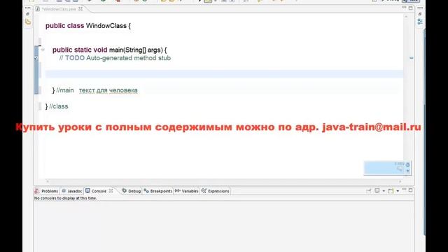Maximize the editor area
The height and width of the screenshot is (252, 448).
pos(411,8)
